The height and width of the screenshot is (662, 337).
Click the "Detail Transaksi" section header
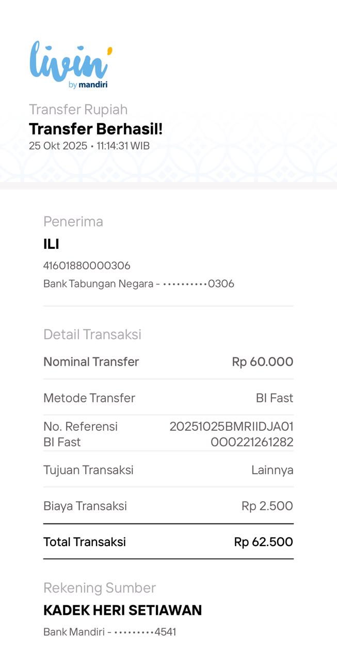92,334
